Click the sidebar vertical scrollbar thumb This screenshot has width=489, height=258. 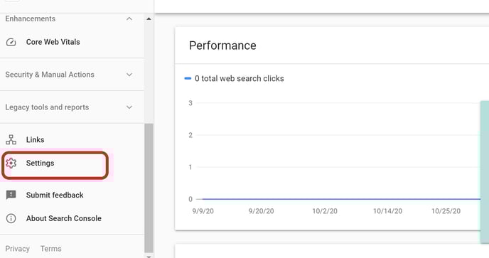tap(149, 188)
